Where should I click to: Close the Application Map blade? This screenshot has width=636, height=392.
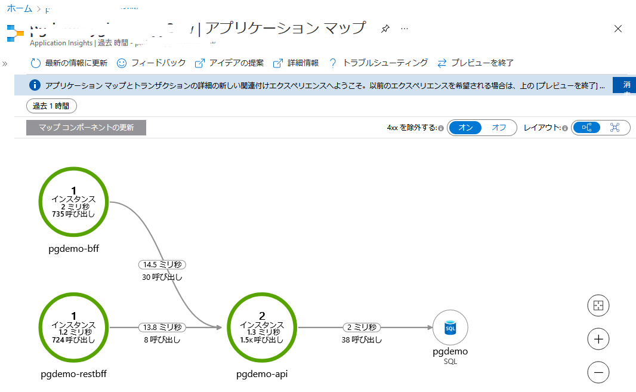[x=618, y=29]
